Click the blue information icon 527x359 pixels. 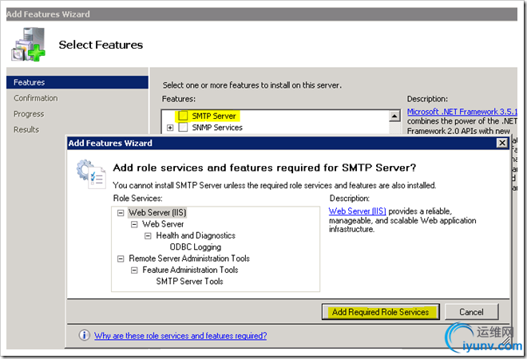click(x=84, y=336)
